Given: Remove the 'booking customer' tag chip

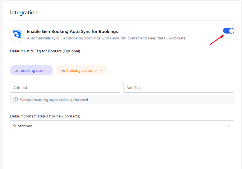Looking at the screenshot, I should (101, 71).
